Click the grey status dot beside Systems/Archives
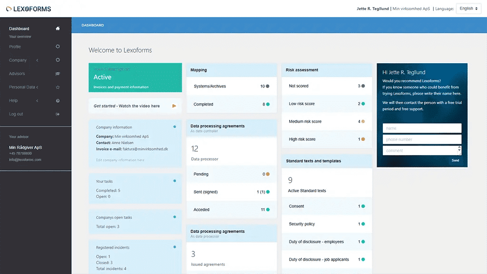The image size is (487, 274). point(268,86)
